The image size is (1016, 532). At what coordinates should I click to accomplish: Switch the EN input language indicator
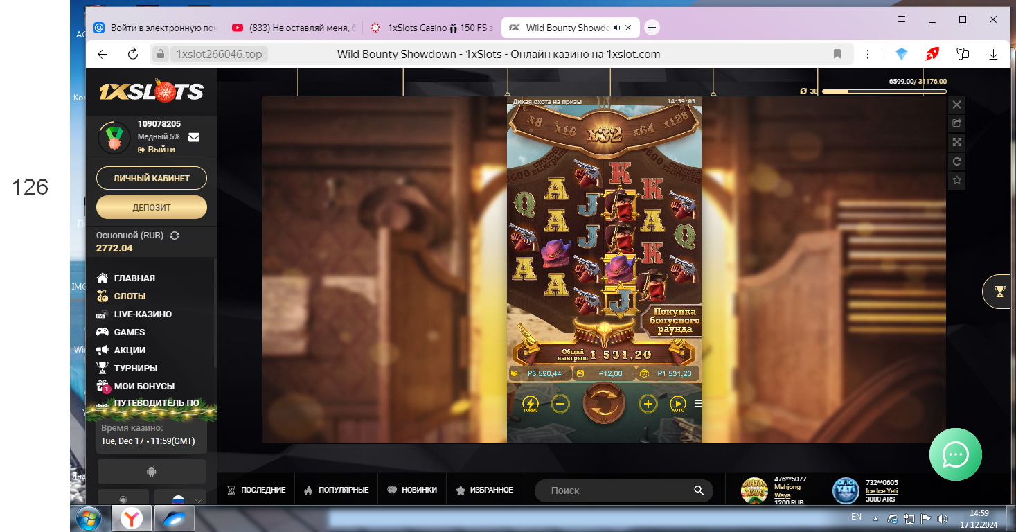(x=857, y=517)
